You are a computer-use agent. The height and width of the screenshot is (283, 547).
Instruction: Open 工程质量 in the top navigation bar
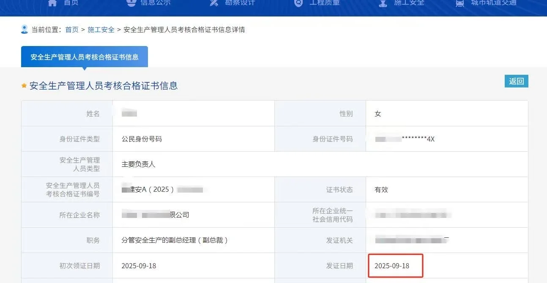coord(324,3)
